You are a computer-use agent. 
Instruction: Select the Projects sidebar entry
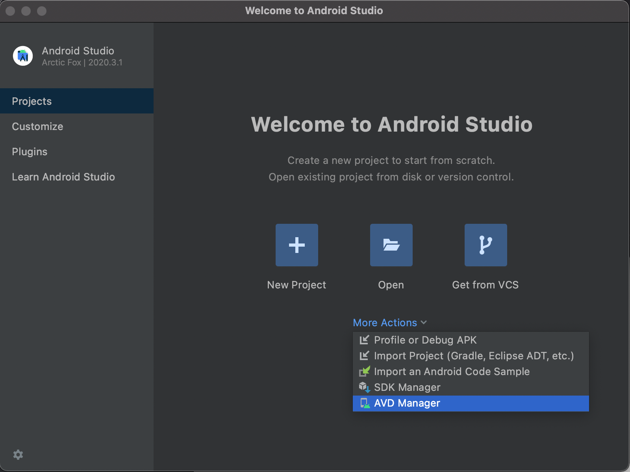click(x=31, y=101)
